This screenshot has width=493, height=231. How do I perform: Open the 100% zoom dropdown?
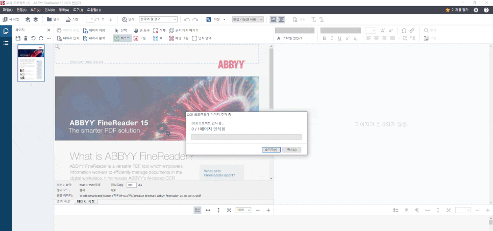coord(243,210)
